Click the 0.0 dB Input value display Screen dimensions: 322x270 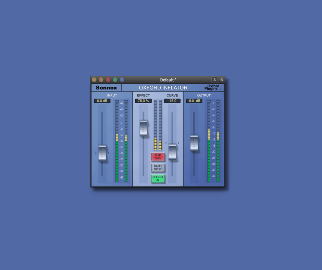tap(101, 101)
